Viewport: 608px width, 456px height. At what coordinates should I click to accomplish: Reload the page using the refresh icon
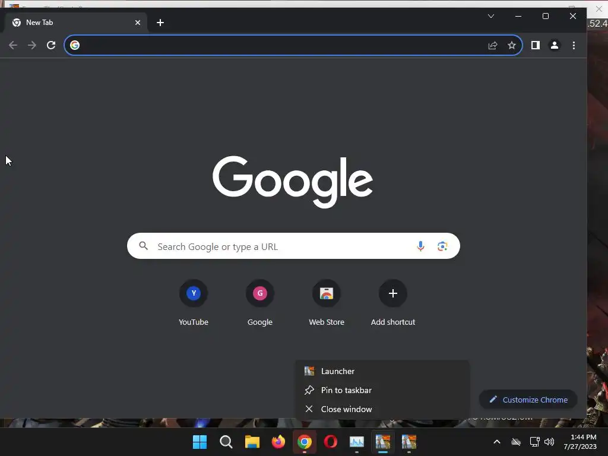(x=51, y=45)
